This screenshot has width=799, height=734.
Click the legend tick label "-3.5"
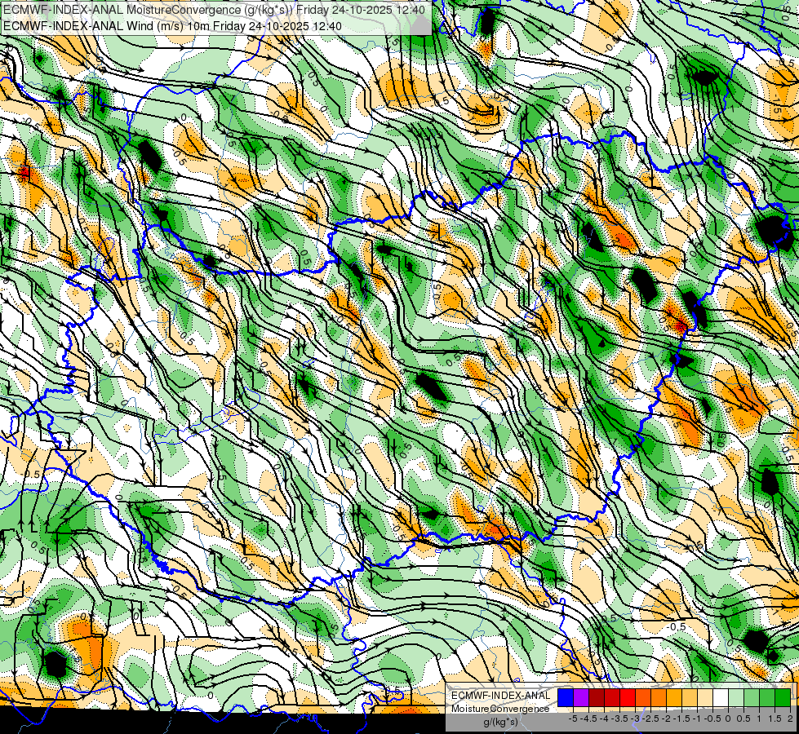pyautogui.click(x=619, y=719)
